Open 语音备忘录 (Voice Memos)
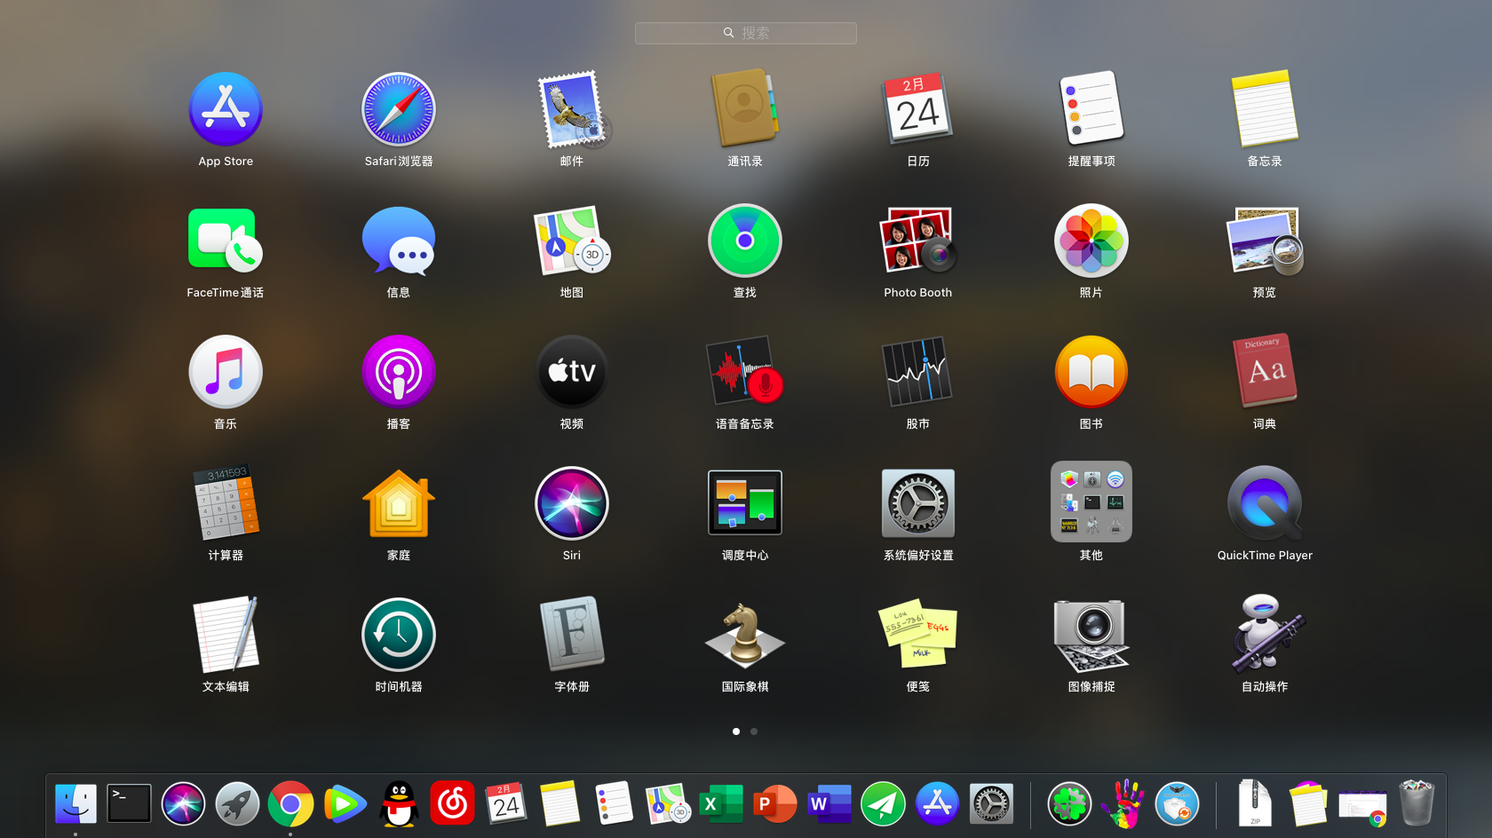 coord(744,372)
